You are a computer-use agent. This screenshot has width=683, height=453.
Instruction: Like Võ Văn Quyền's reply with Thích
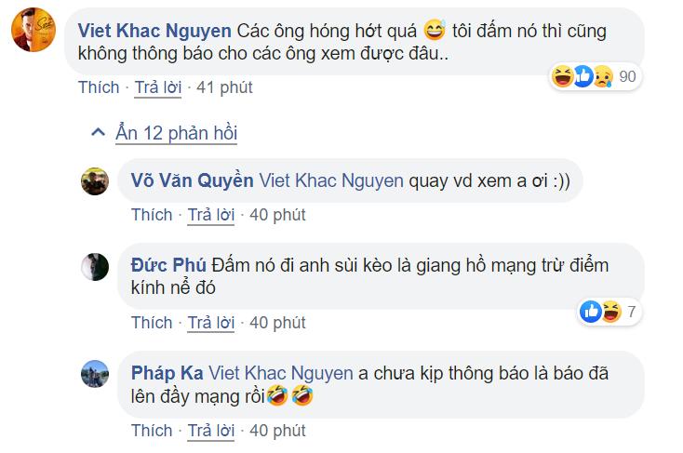coord(152,215)
